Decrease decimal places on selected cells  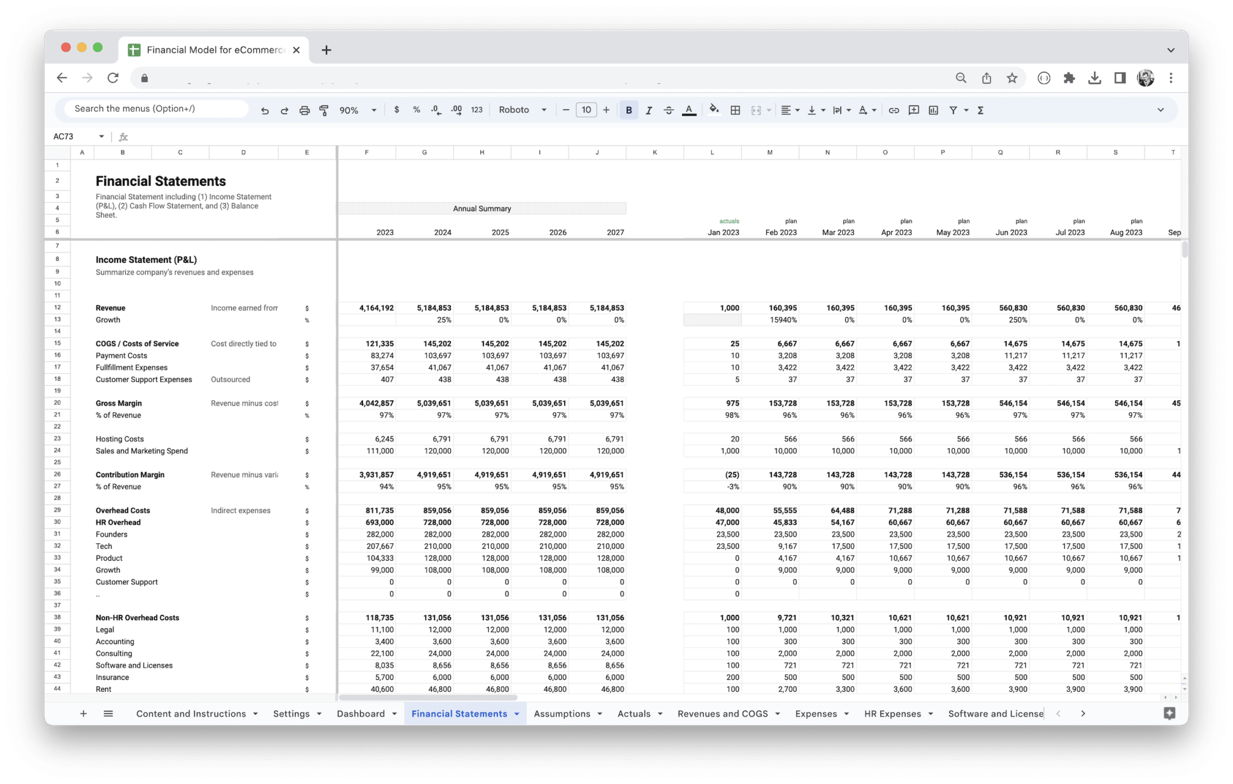pyautogui.click(x=435, y=110)
